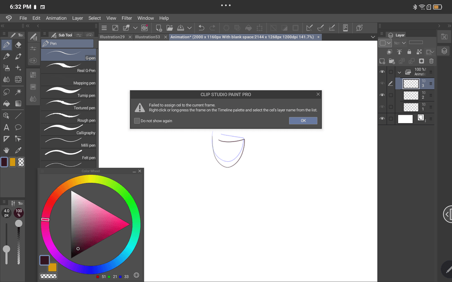The image size is (452, 282).
Task: Open the Filter menu
Action: (127, 18)
